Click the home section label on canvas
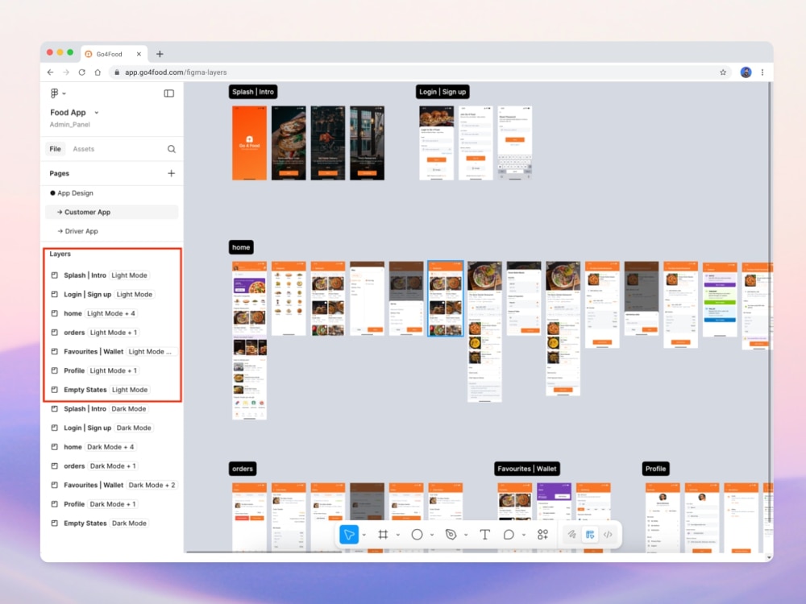 (x=241, y=247)
